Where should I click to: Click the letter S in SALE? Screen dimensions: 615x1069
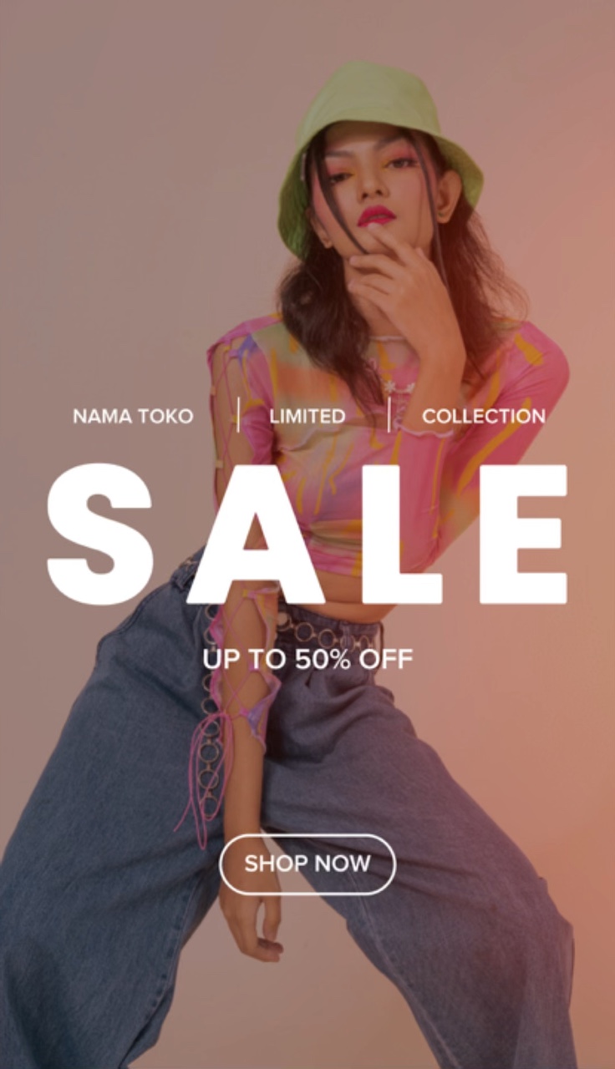coord(100,534)
